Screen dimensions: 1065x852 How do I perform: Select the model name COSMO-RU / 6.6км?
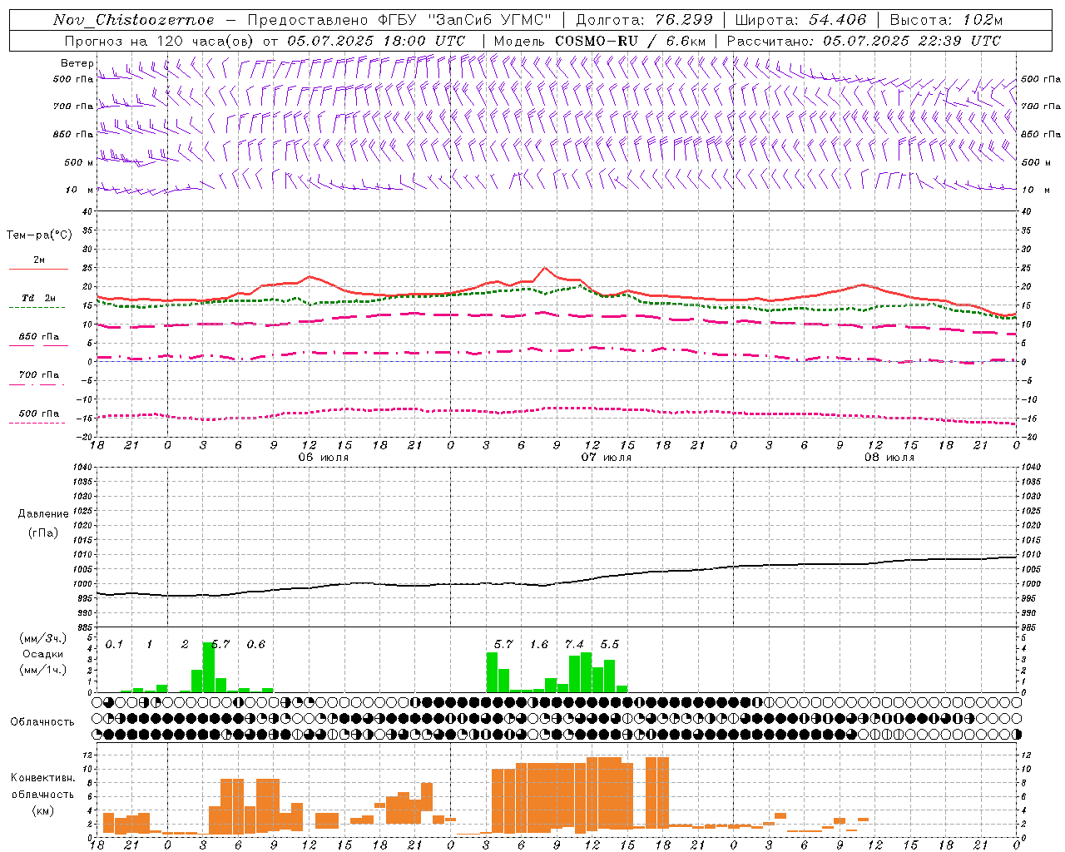[x=631, y=41]
